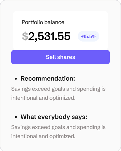Image resolution: width=121 pixels, height=151 pixels.
Task: Click the 2,531.55 balance amount
Action: tap(49, 36)
